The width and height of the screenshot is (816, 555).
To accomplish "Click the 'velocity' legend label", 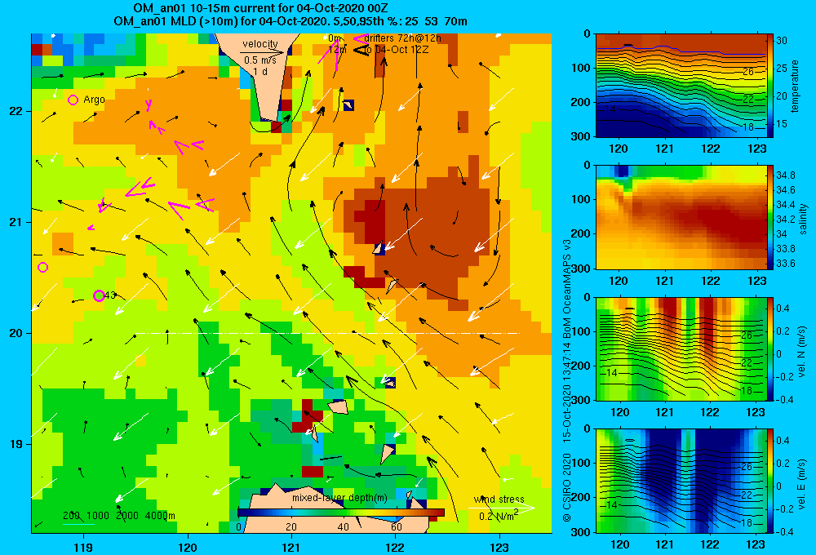I will pyautogui.click(x=260, y=44).
